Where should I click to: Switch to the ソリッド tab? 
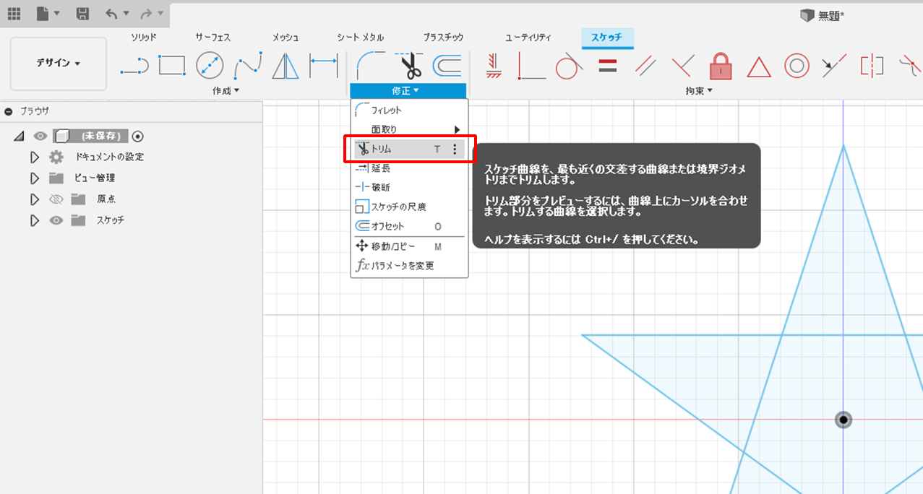click(143, 37)
